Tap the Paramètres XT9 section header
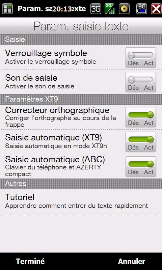Viewport: 162px width, 270px height. coord(81,99)
